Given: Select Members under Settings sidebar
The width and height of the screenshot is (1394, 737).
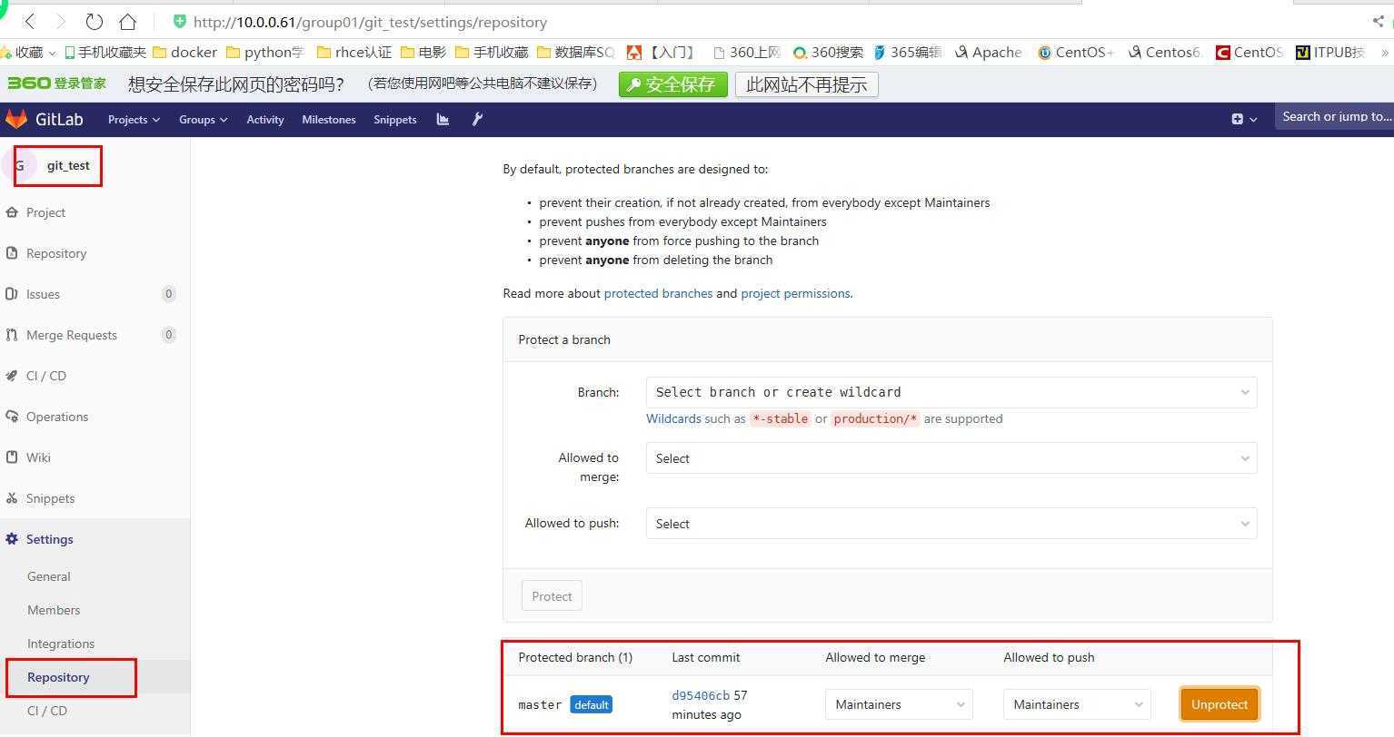Looking at the screenshot, I should (54, 610).
